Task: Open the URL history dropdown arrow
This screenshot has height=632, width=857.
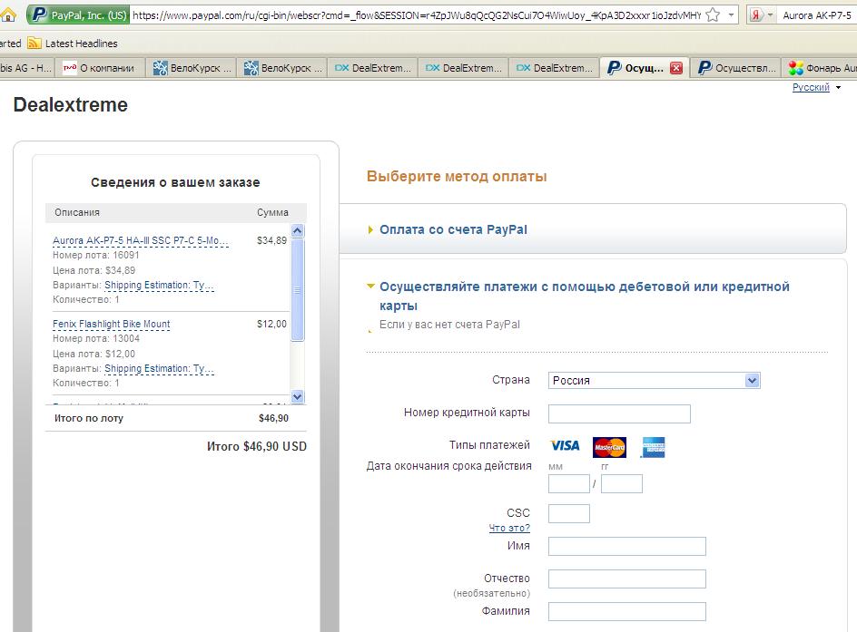Action: pyautogui.click(x=731, y=15)
